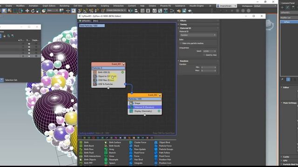Click the Birth Objects operator icon
Image resolution: width=298 pixels, height=167 pixels.
(81, 160)
